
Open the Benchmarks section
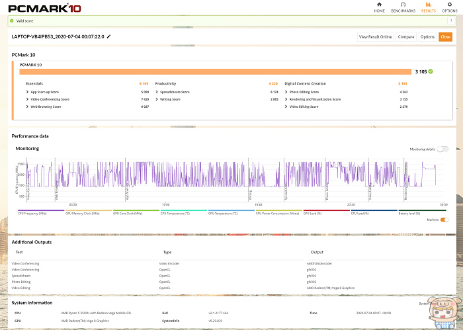[x=403, y=8]
